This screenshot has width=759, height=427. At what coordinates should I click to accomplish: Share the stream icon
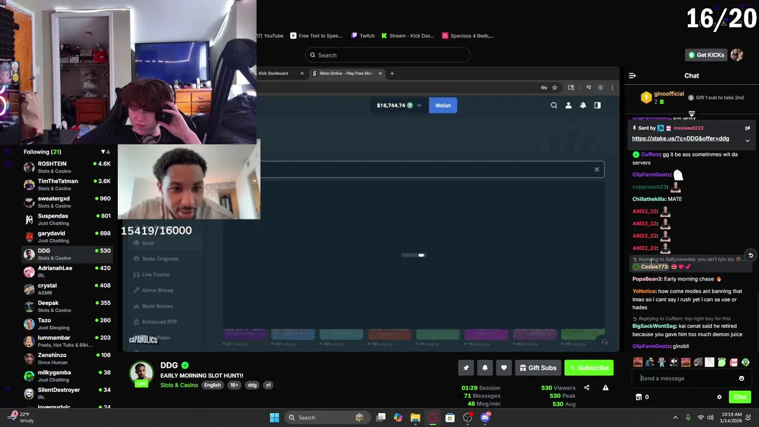point(586,388)
